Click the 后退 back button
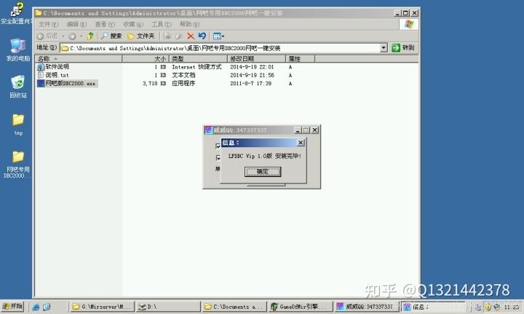 48,36
